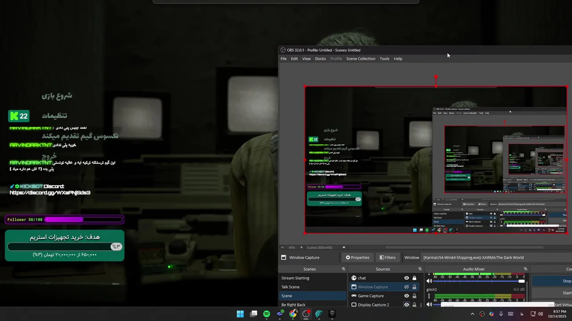Viewport: 572px width, 321px height.
Task: Click the microphone tray icon
Action: pyautogui.click(x=501, y=314)
